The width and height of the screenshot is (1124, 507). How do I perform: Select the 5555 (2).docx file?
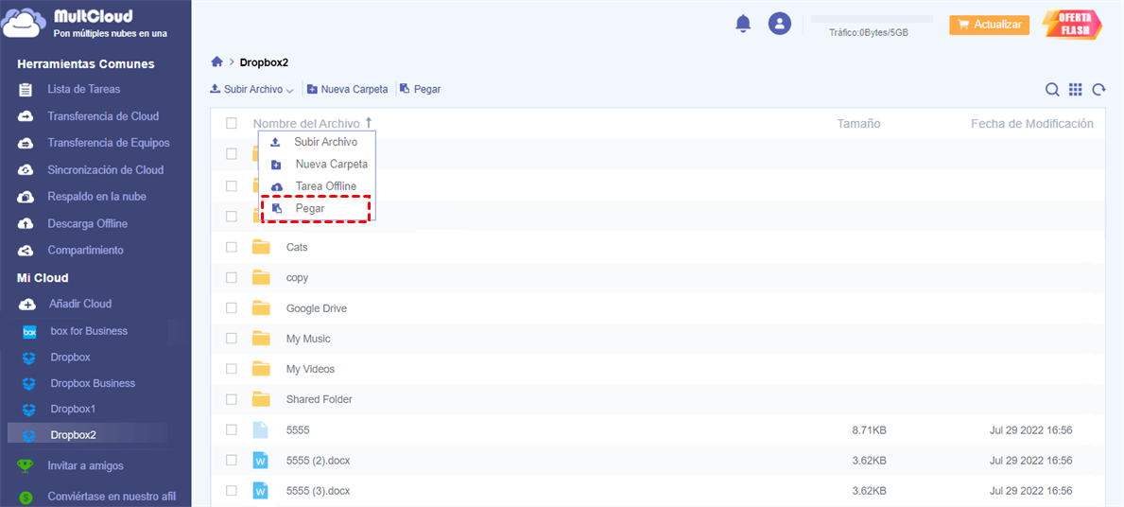tap(319, 461)
